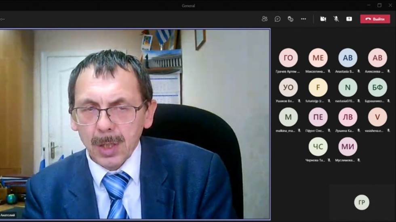Click the БФ participant avatar

click(x=377, y=87)
